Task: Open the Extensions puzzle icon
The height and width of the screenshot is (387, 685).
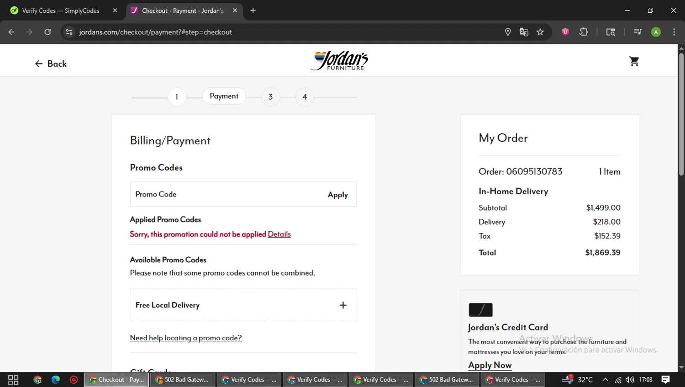Action: click(x=584, y=32)
